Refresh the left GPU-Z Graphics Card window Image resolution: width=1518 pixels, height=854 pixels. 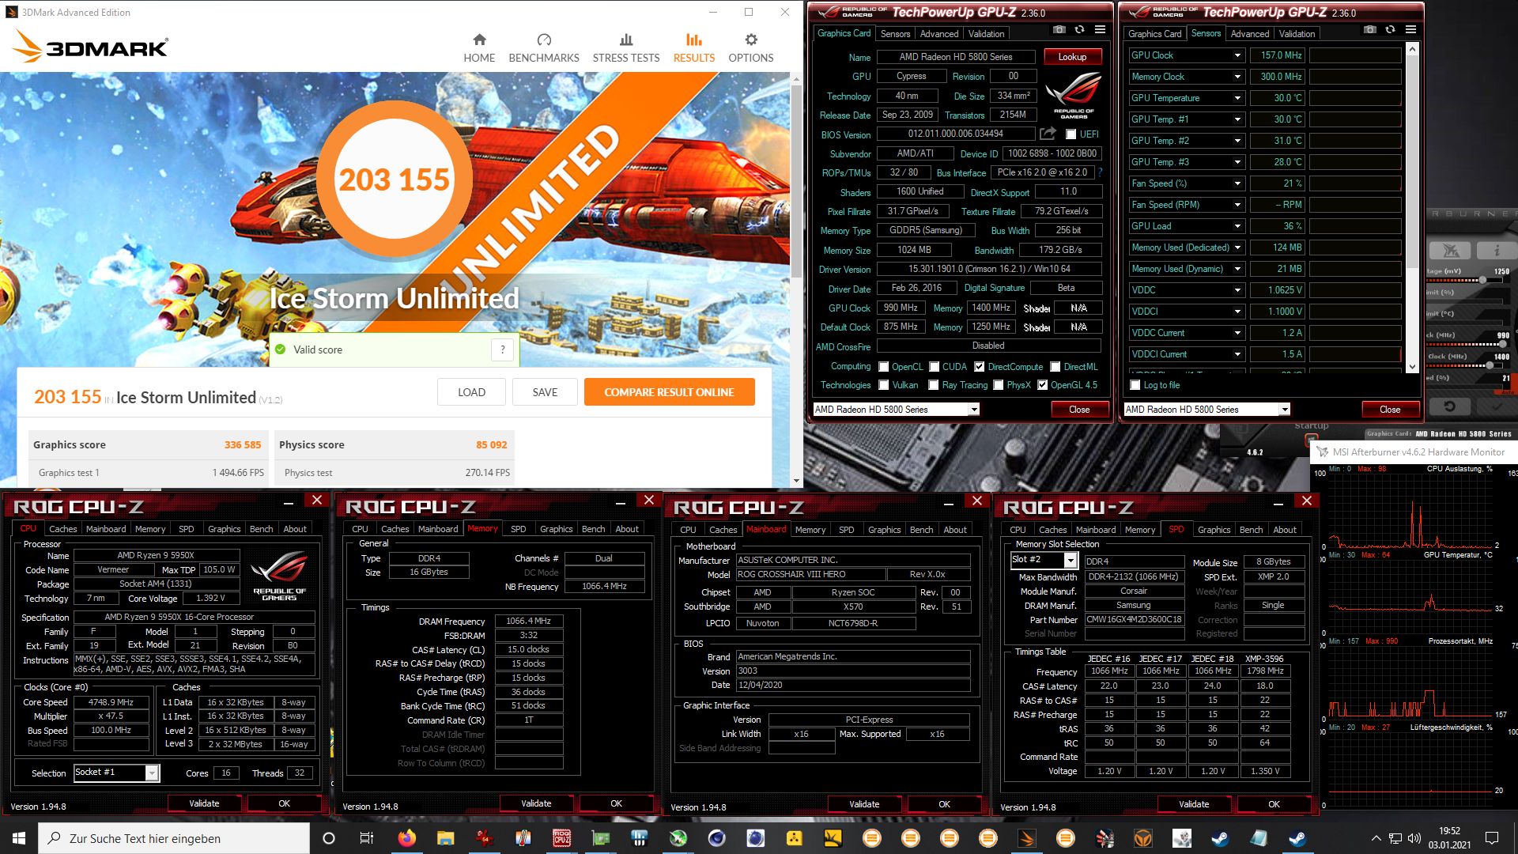tap(1079, 30)
